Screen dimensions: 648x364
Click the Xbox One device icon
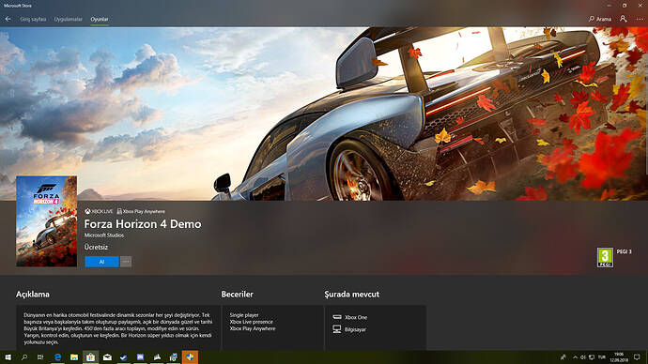337,317
